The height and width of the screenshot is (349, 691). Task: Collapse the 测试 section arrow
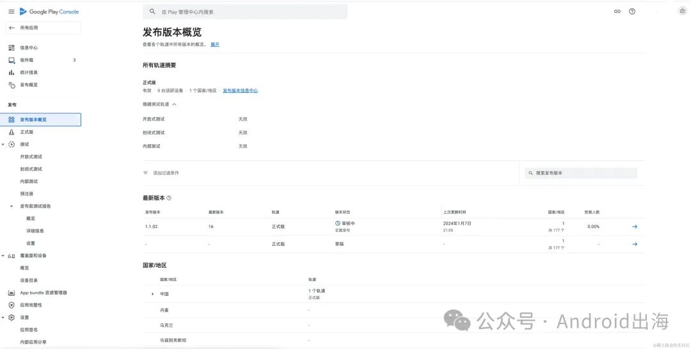(3, 144)
